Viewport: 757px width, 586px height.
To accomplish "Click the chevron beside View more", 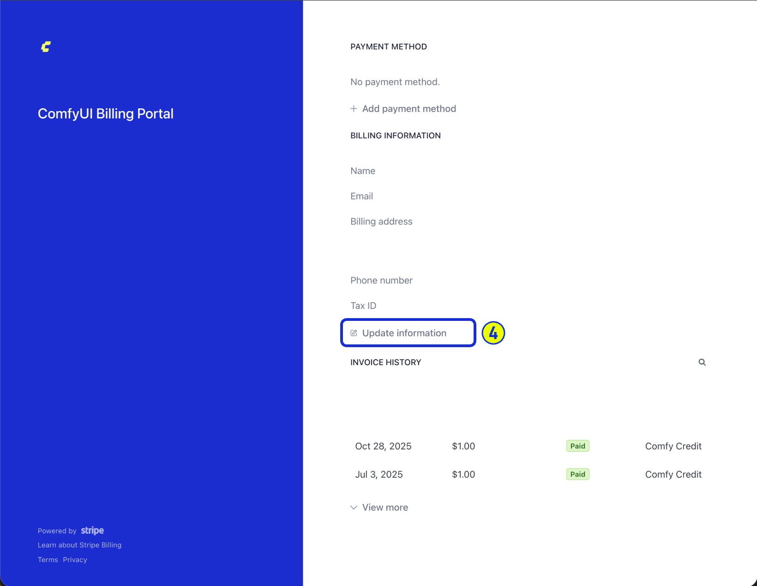I will coord(354,507).
